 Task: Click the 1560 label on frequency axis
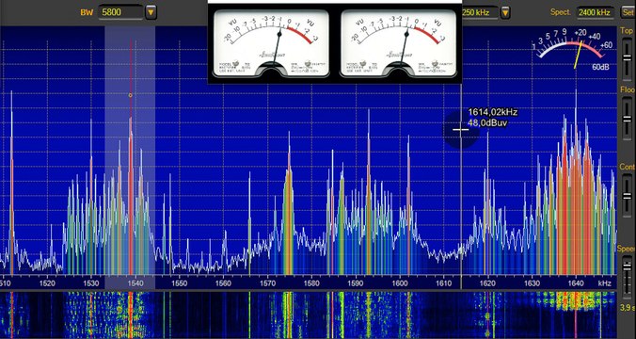[x=223, y=283]
